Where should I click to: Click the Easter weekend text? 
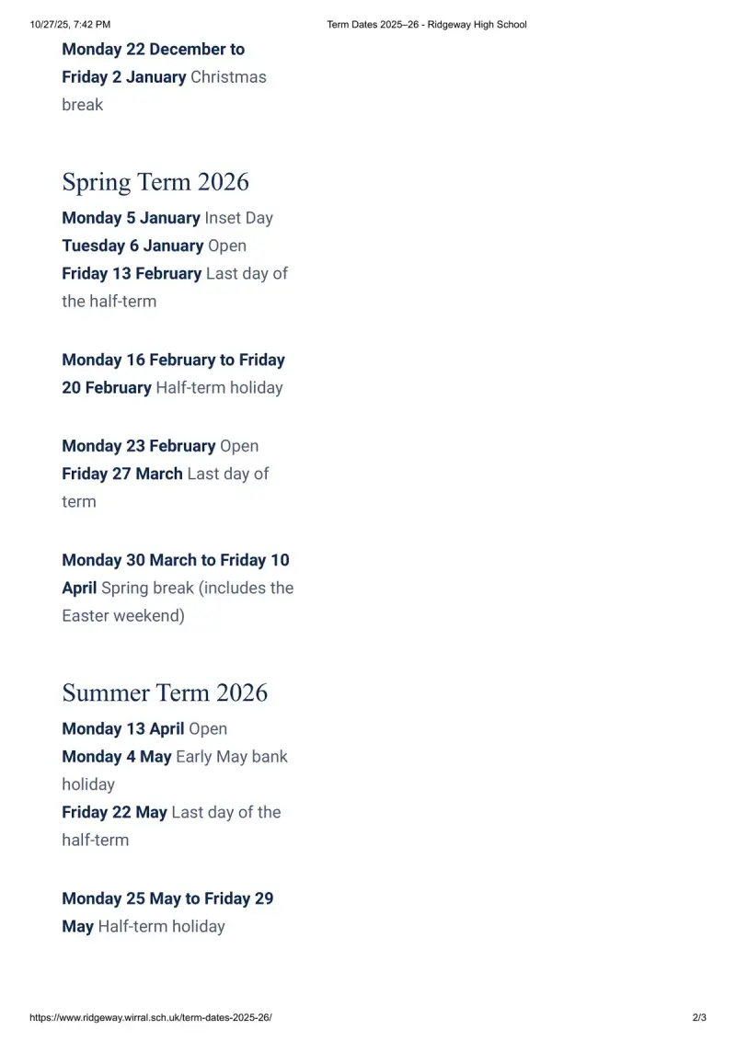123,615
